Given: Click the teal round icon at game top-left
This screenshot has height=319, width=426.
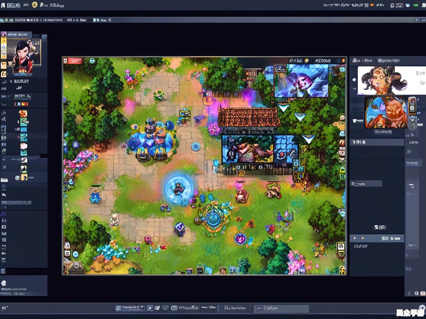Looking at the screenshot, I should [x=92, y=60].
